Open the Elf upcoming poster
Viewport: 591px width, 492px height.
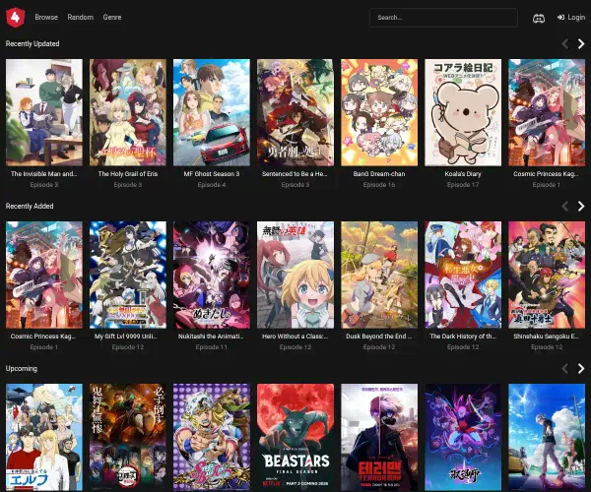(44, 438)
